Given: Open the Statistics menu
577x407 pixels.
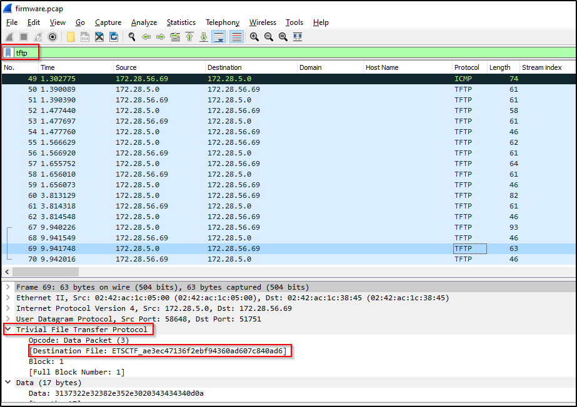Looking at the screenshot, I should [x=181, y=22].
